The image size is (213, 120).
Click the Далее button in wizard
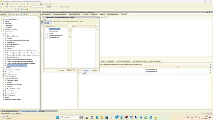tap(70, 70)
